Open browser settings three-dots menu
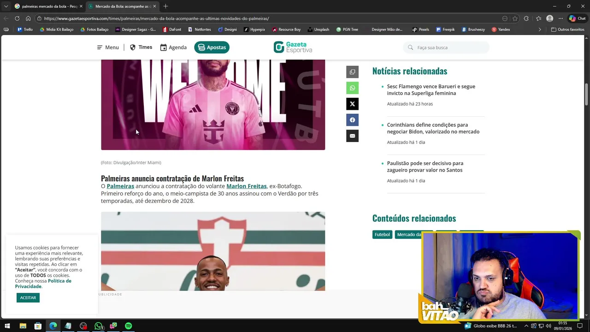The height and width of the screenshot is (332, 590). pyautogui.click(x=560, y=18)
